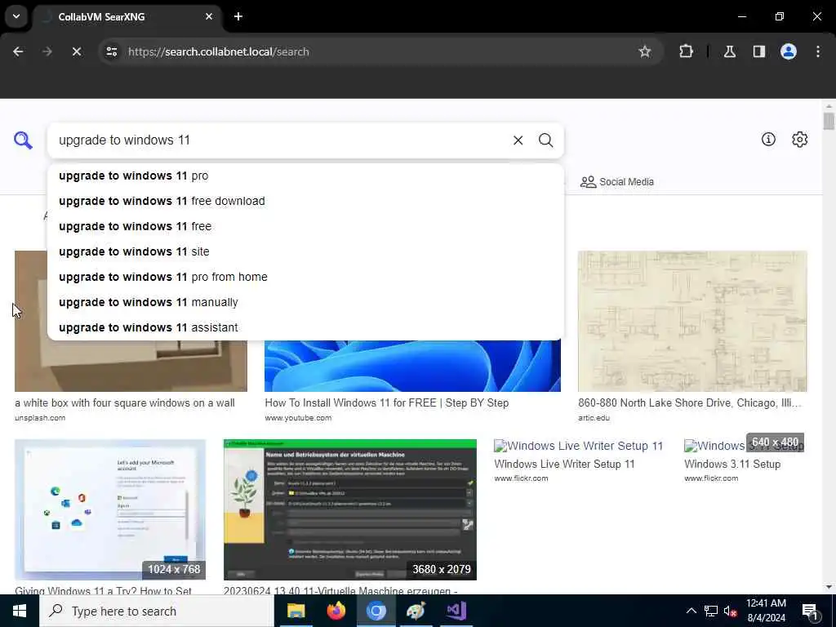Open the Virtuelle Maschine screenshot thumbnail
This screenshot has height=627, width=836.
click(x=349, y=509)
